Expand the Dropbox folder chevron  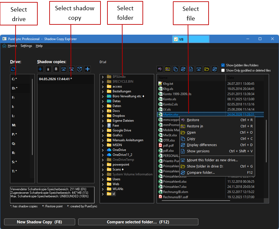point(103,116)
